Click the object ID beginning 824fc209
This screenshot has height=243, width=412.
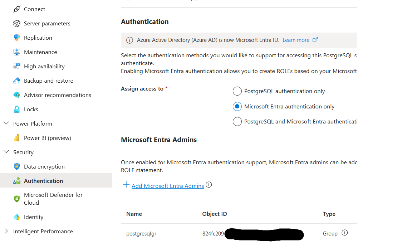point(213,234)
